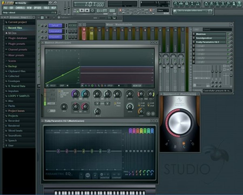Image resolution: width=243 pixels, height=195 pixels.
Task: Select the COMP OFF mode in Maximus
Action: point(64,93)
